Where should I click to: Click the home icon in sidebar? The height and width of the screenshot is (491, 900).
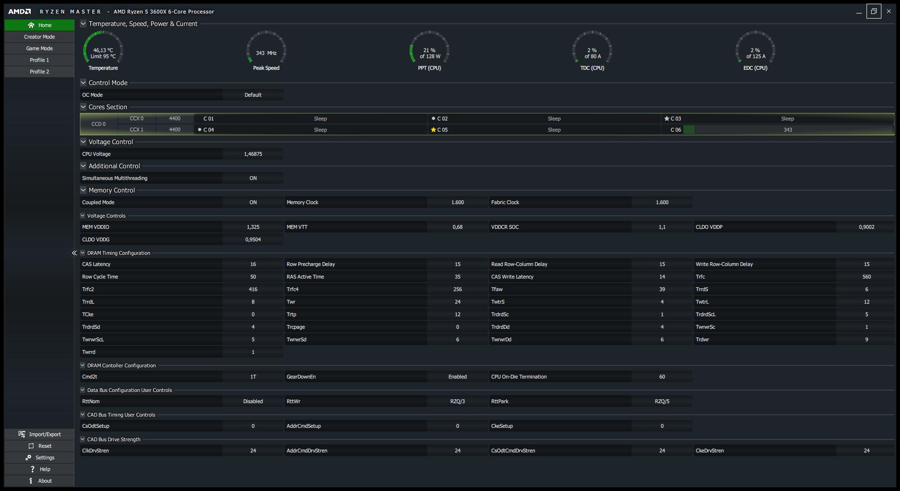click(31, 25)
